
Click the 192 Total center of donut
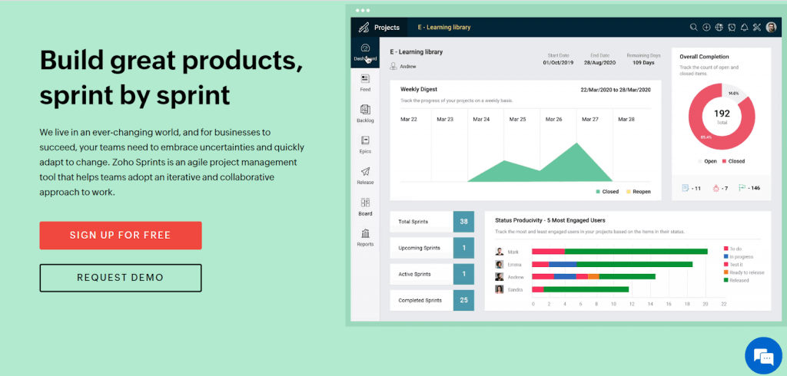pos(722,117)
